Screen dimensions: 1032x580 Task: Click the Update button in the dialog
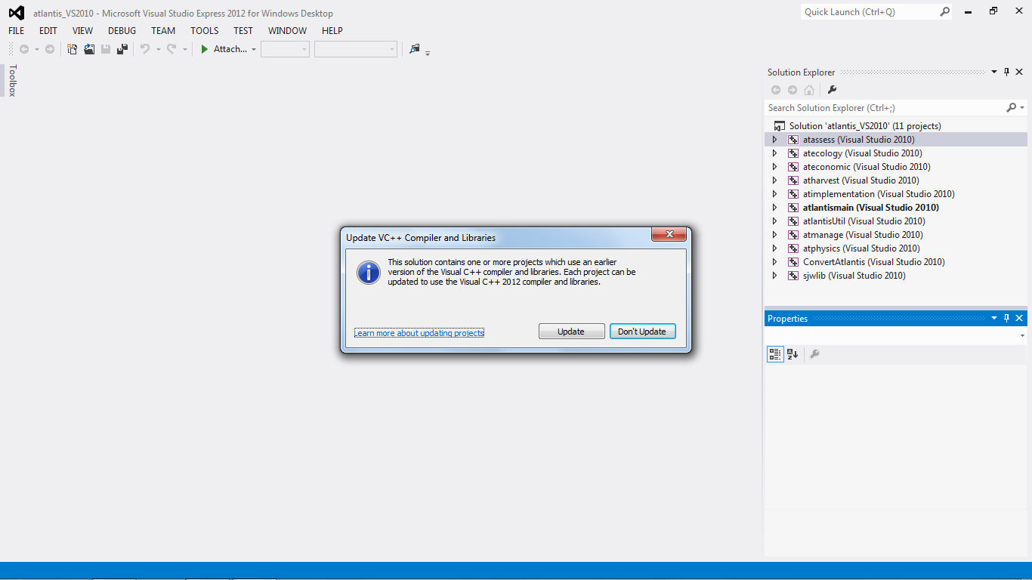tap(571, 332)
